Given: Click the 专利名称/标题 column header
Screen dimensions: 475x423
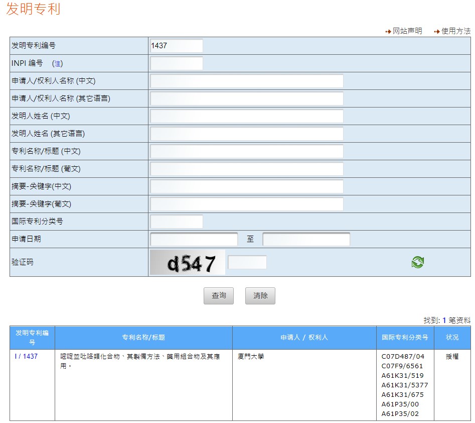Looking at the screenshot, I should 143,338.
